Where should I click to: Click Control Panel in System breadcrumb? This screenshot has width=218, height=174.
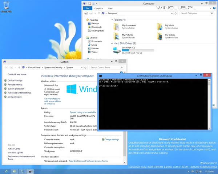(x=34, y=67)
